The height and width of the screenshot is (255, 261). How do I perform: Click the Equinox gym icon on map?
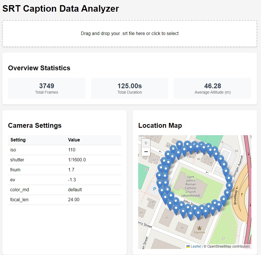click(x=199, y=228)
